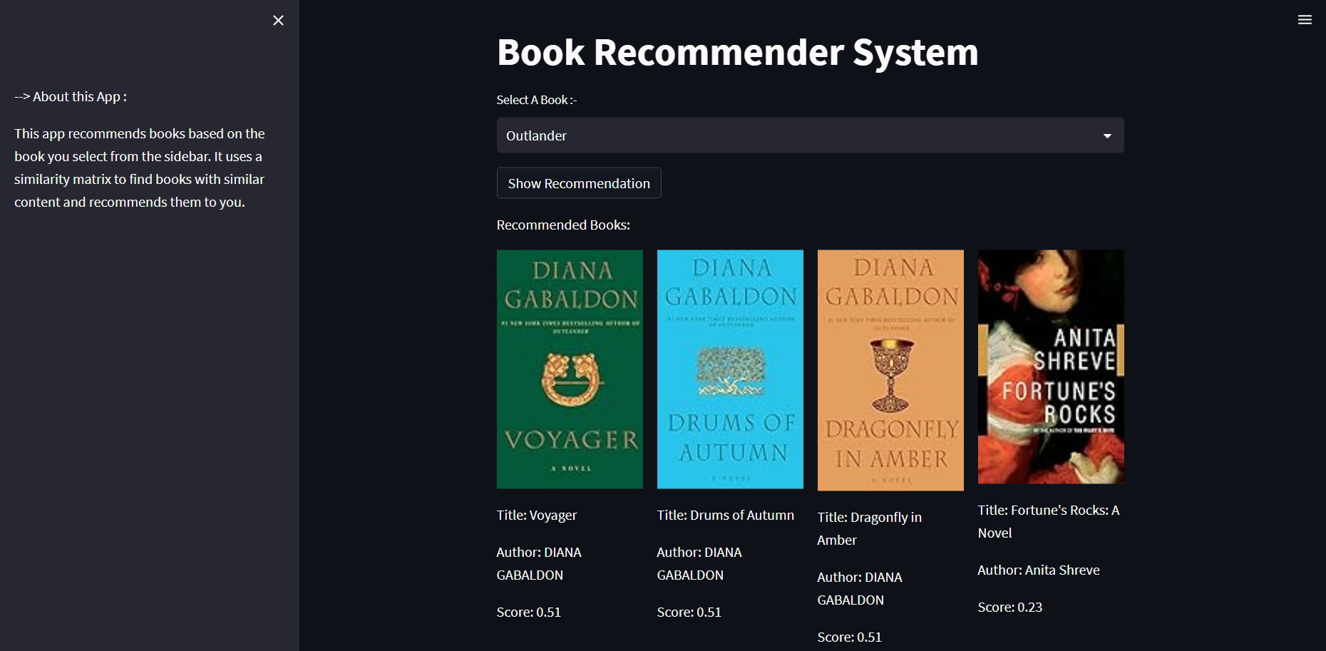Click the Drums of Autumn cover

(730, 369)
